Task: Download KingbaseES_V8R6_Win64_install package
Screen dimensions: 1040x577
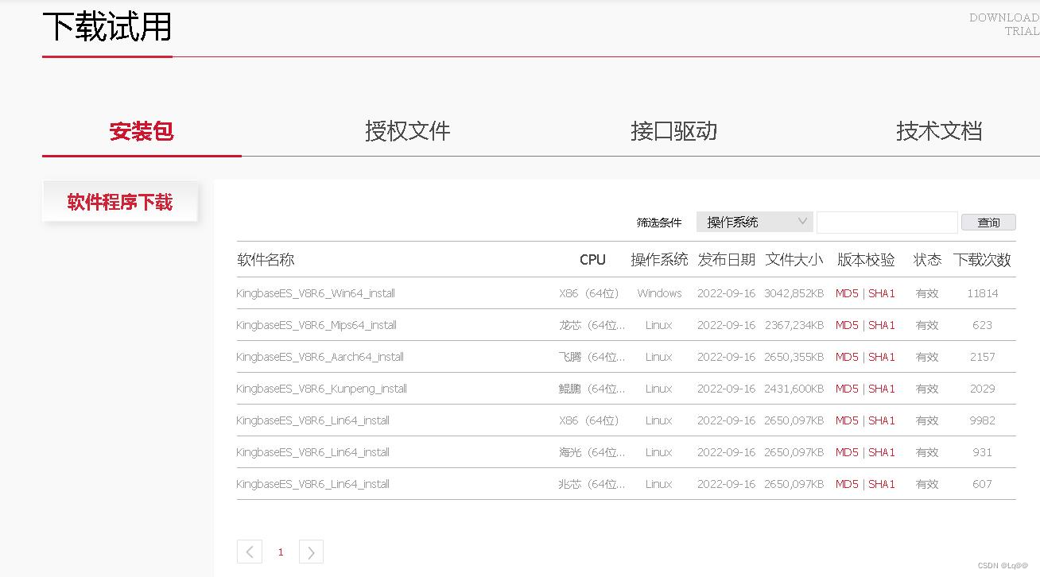Action: [316, 293]
